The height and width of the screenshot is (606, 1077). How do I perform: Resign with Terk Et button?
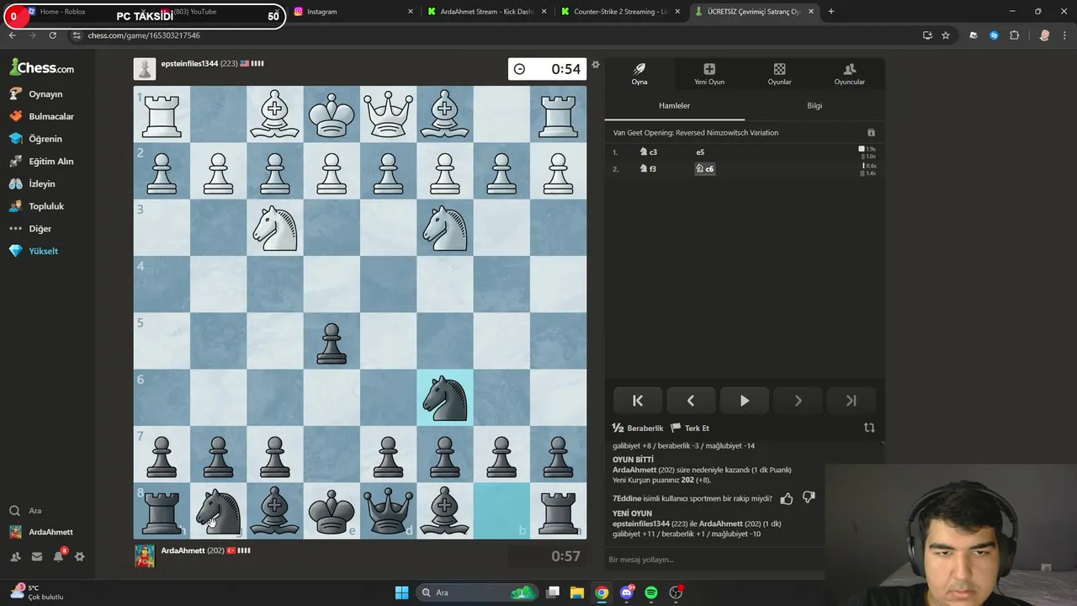click(690, 428)
